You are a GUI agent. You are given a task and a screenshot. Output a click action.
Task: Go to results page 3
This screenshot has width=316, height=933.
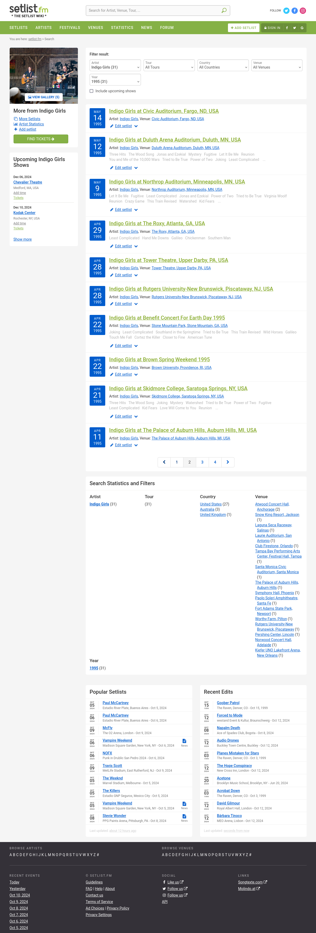(x=202, y=462)
